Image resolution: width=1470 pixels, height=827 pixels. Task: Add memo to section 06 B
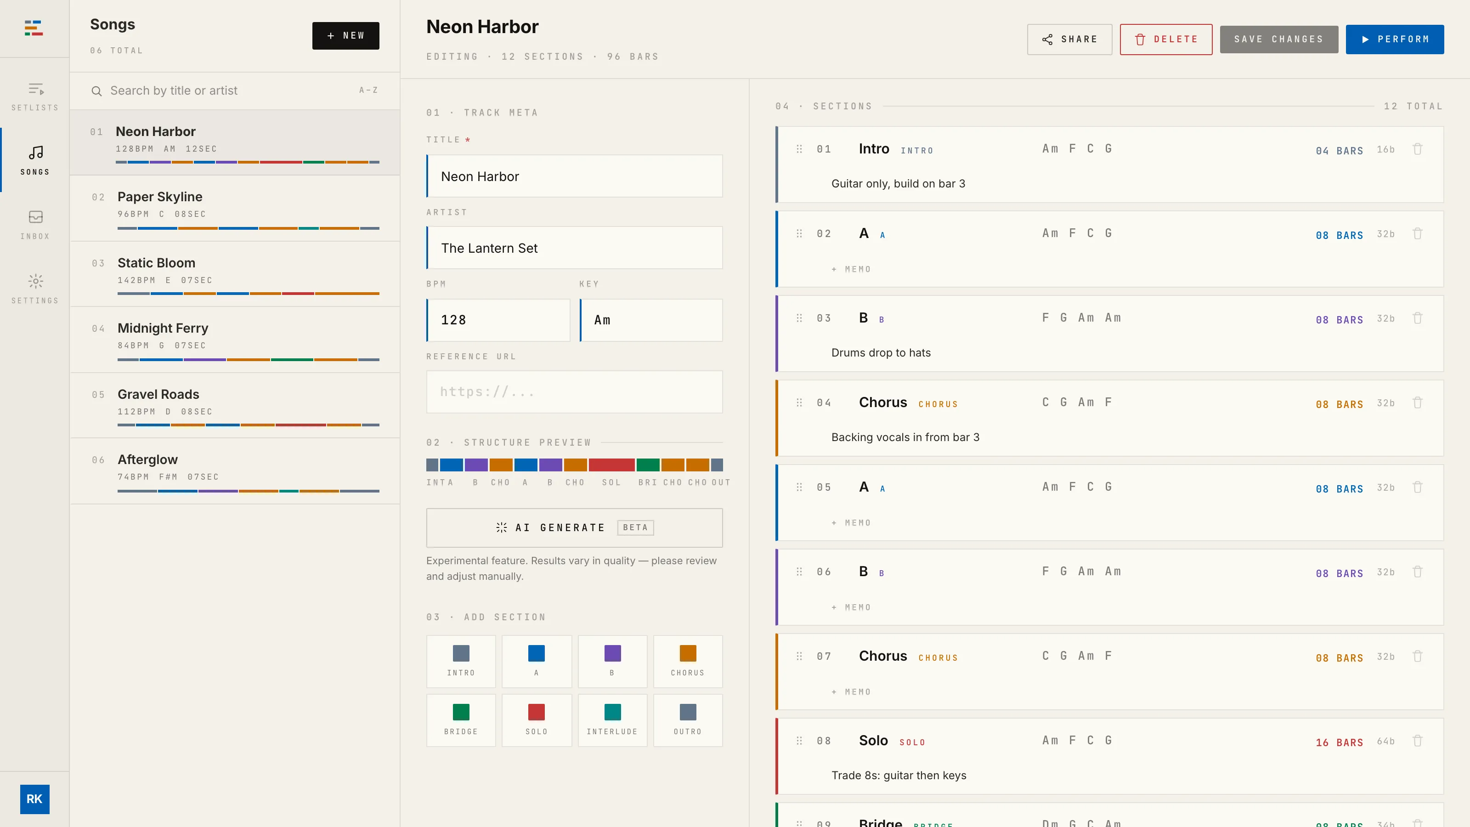point(851,607)
